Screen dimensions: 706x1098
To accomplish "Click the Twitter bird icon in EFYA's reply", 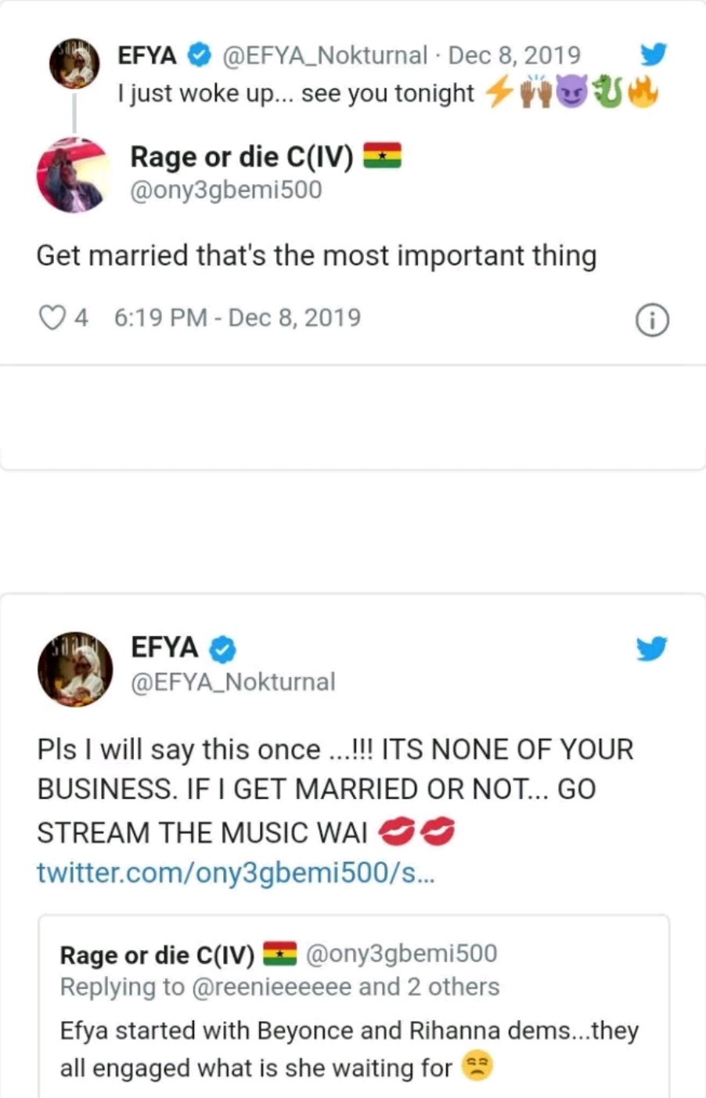I will pyautogui.click(x=651, y=649).
